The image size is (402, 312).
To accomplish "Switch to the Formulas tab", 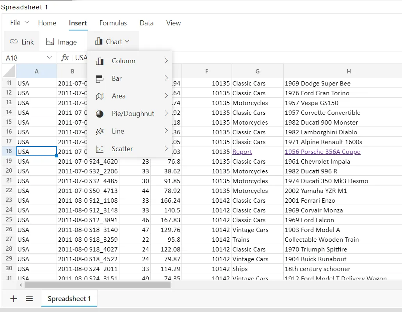I will coord(113,23).
